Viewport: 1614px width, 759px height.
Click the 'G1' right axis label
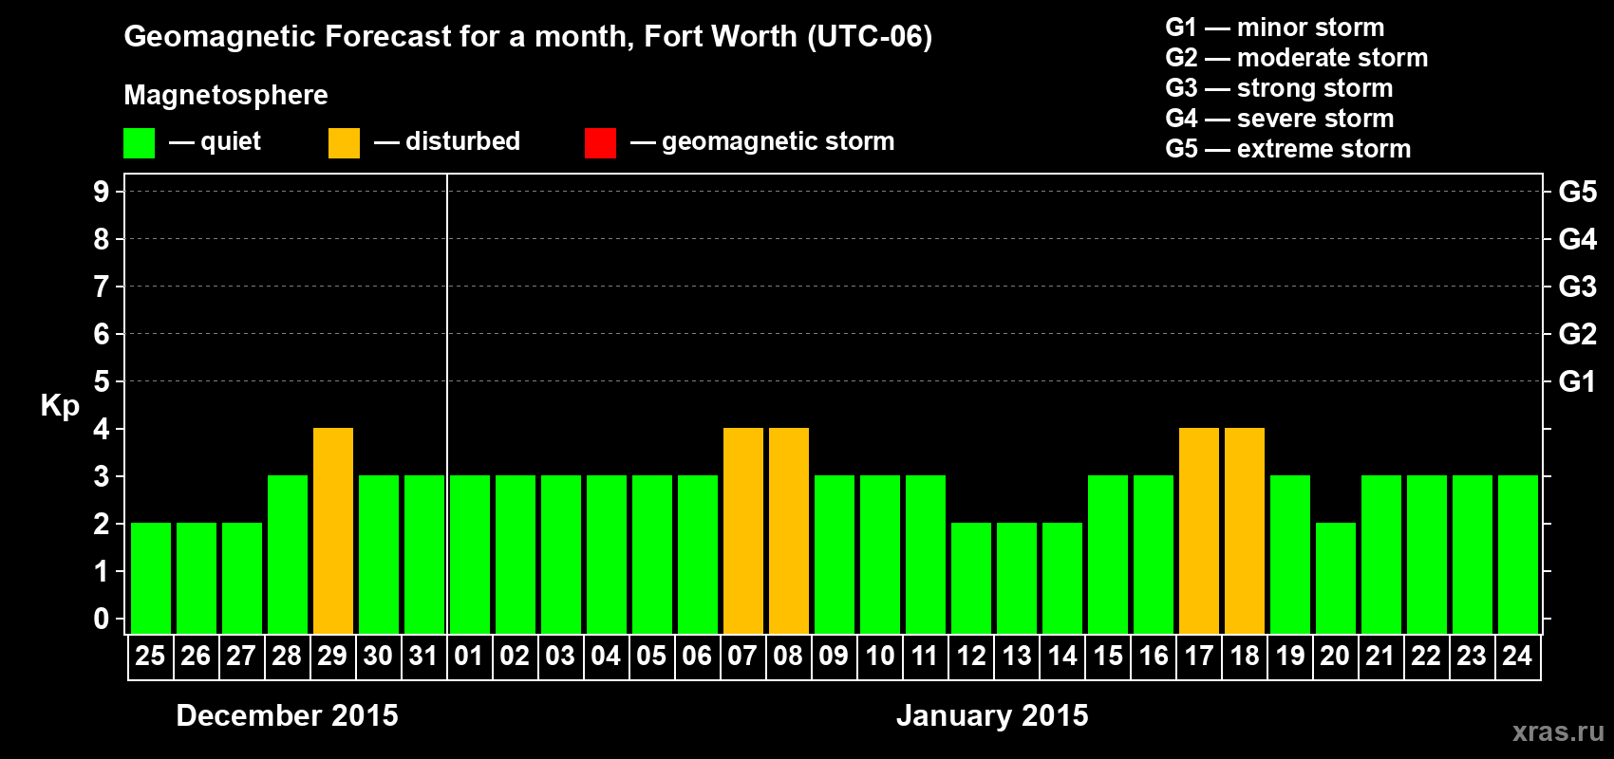[1578, 381]
